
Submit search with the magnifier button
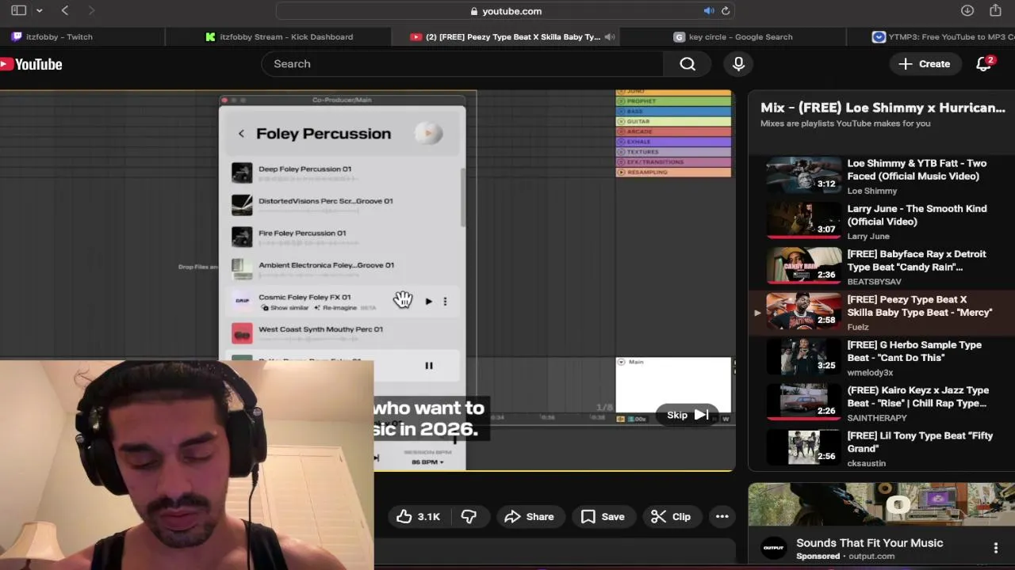click(x=688, y=63)
